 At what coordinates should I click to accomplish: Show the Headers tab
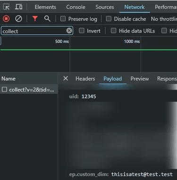[85, 79]
